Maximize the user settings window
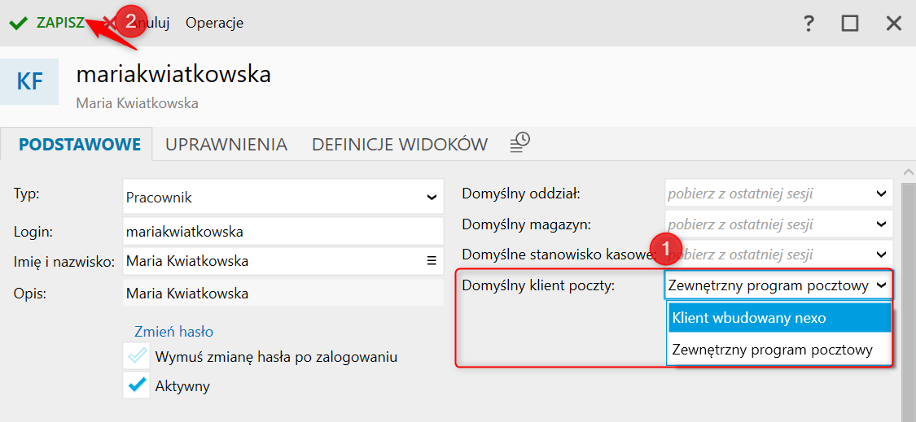 click(x=850, y=23)
